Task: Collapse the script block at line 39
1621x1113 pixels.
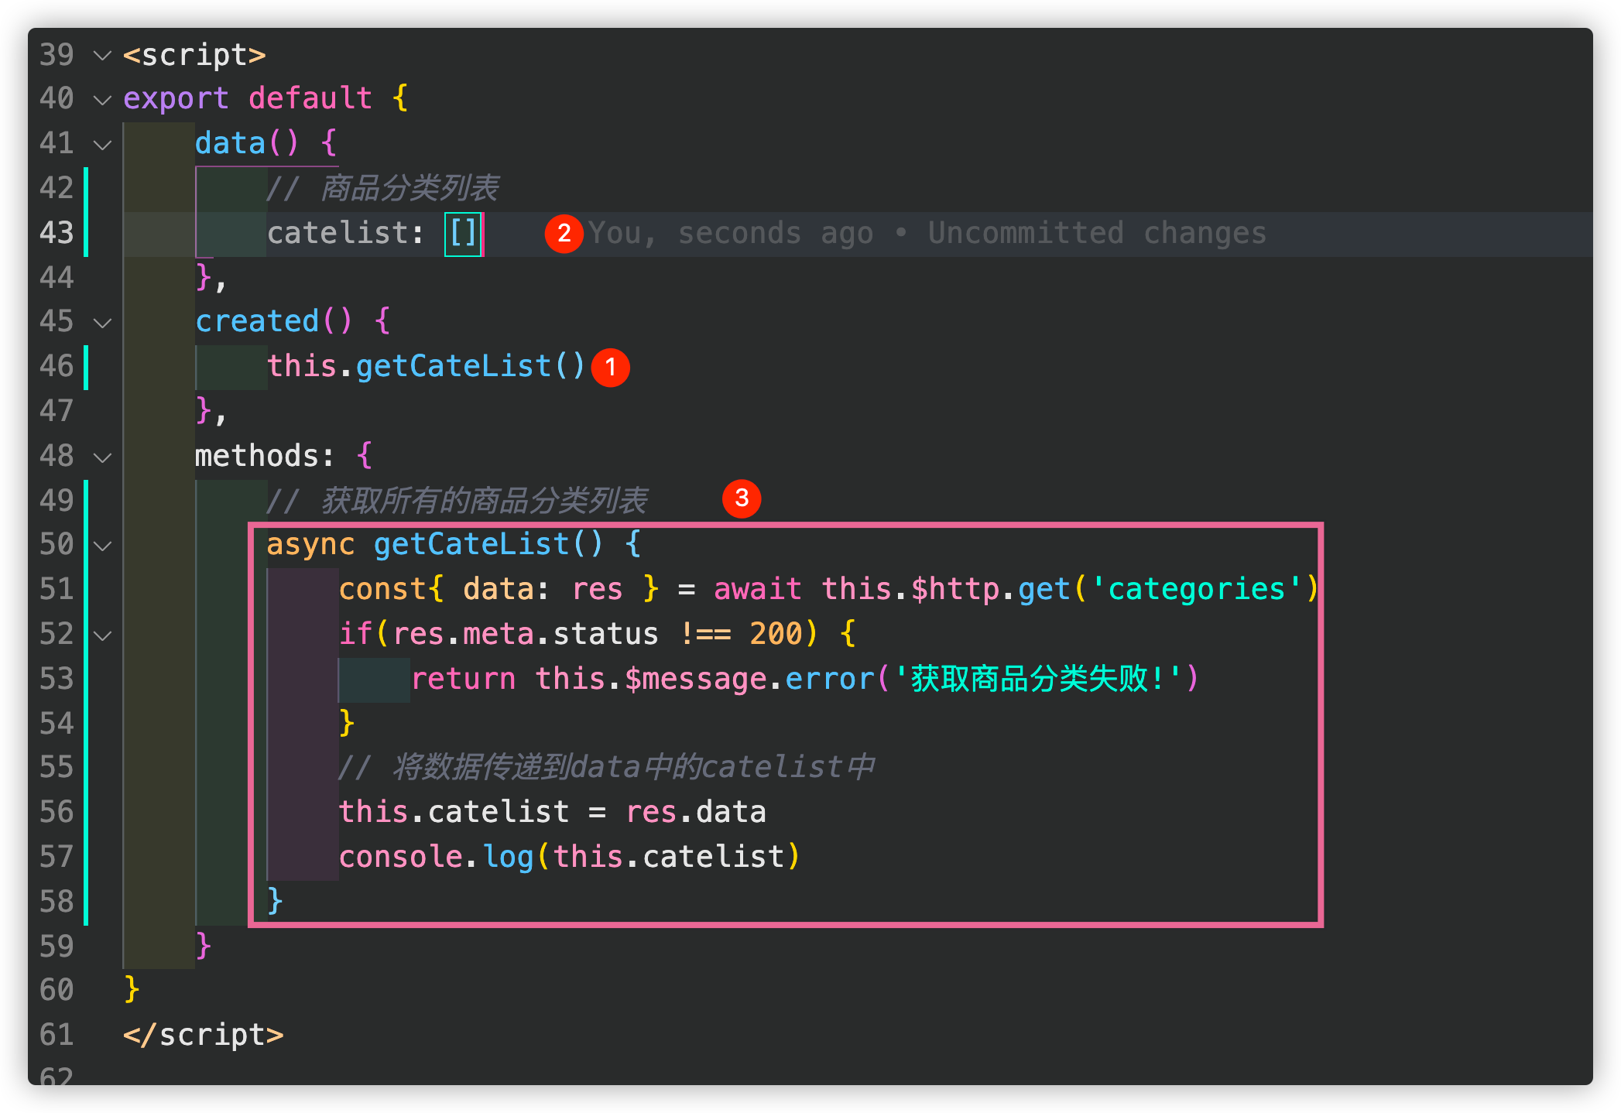Action: (x=102, y=56)
